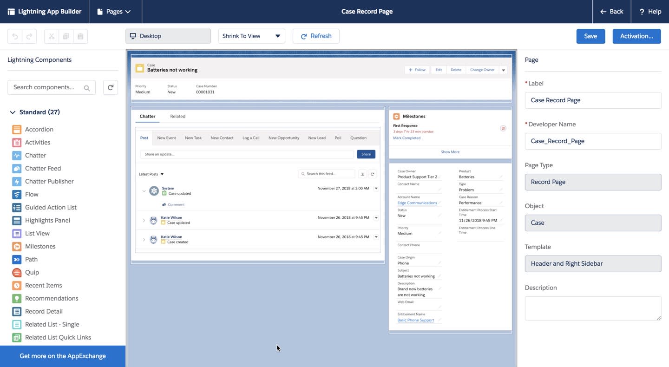Image resolution: width=669 pixels, height=367 pixels.
Task: Select the Accordion component icon
Action: click(x=17, y=130)
